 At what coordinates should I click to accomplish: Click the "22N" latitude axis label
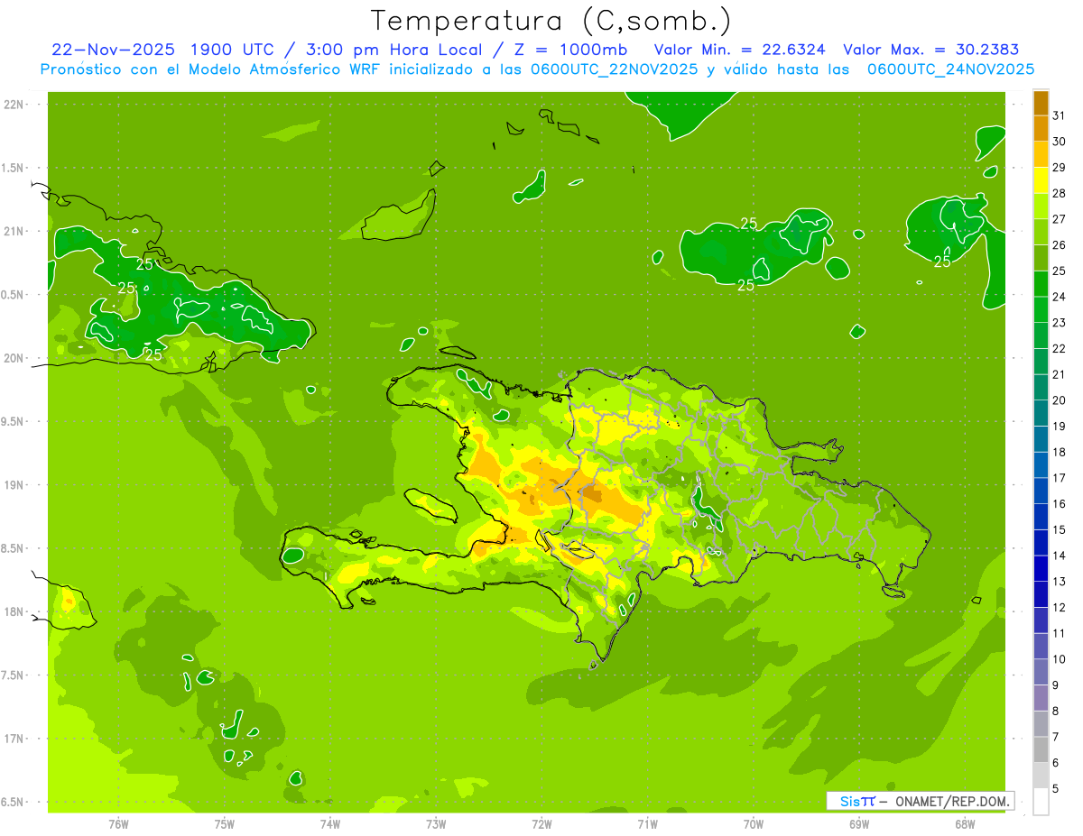[14, 105]
